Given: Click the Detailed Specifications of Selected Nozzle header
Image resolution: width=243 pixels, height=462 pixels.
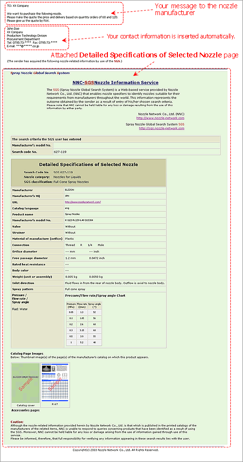Looking at the screenshot, I should 88,165.
